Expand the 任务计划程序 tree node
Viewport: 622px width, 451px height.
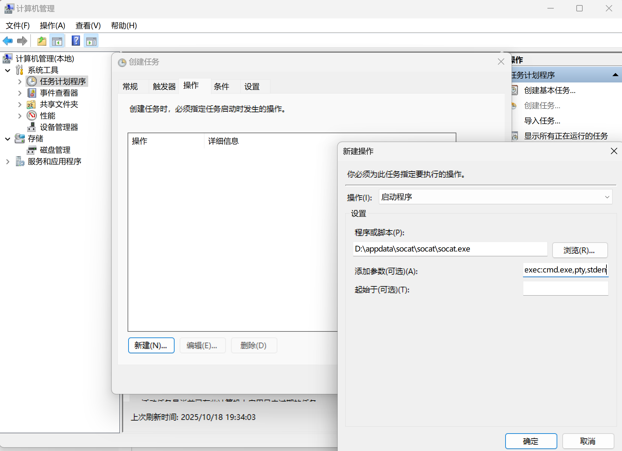pyautogui.click(x=20, y=82)
